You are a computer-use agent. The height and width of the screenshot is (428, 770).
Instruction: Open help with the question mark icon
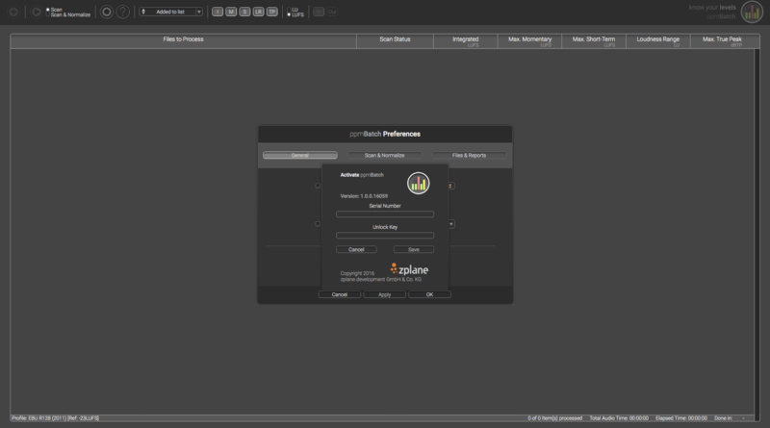click(x=123, y=12)
